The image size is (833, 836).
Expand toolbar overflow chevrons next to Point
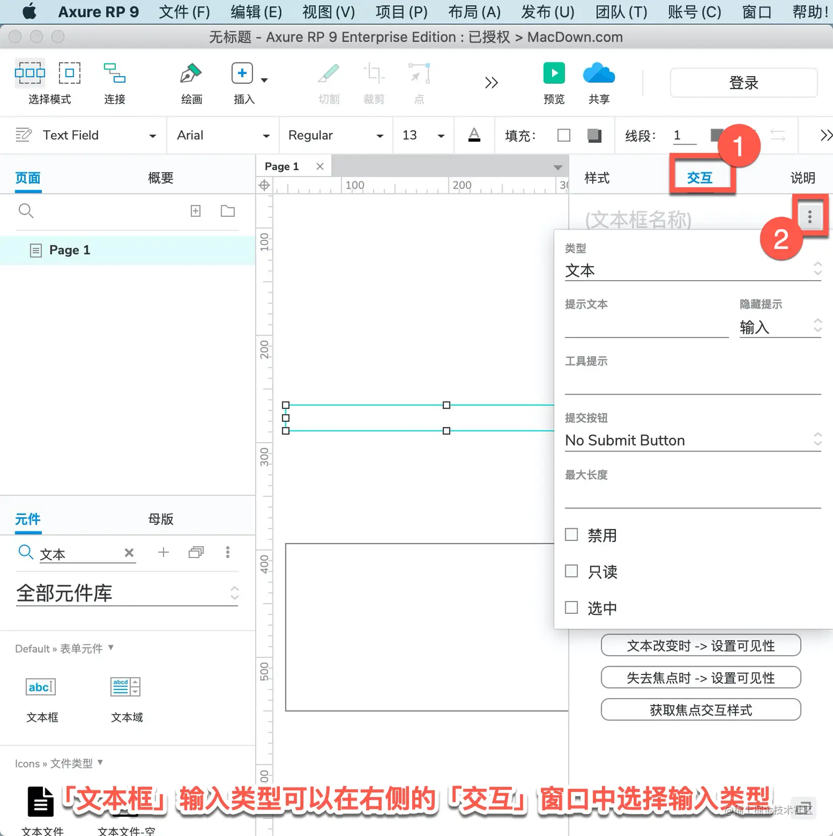(491, 83)
